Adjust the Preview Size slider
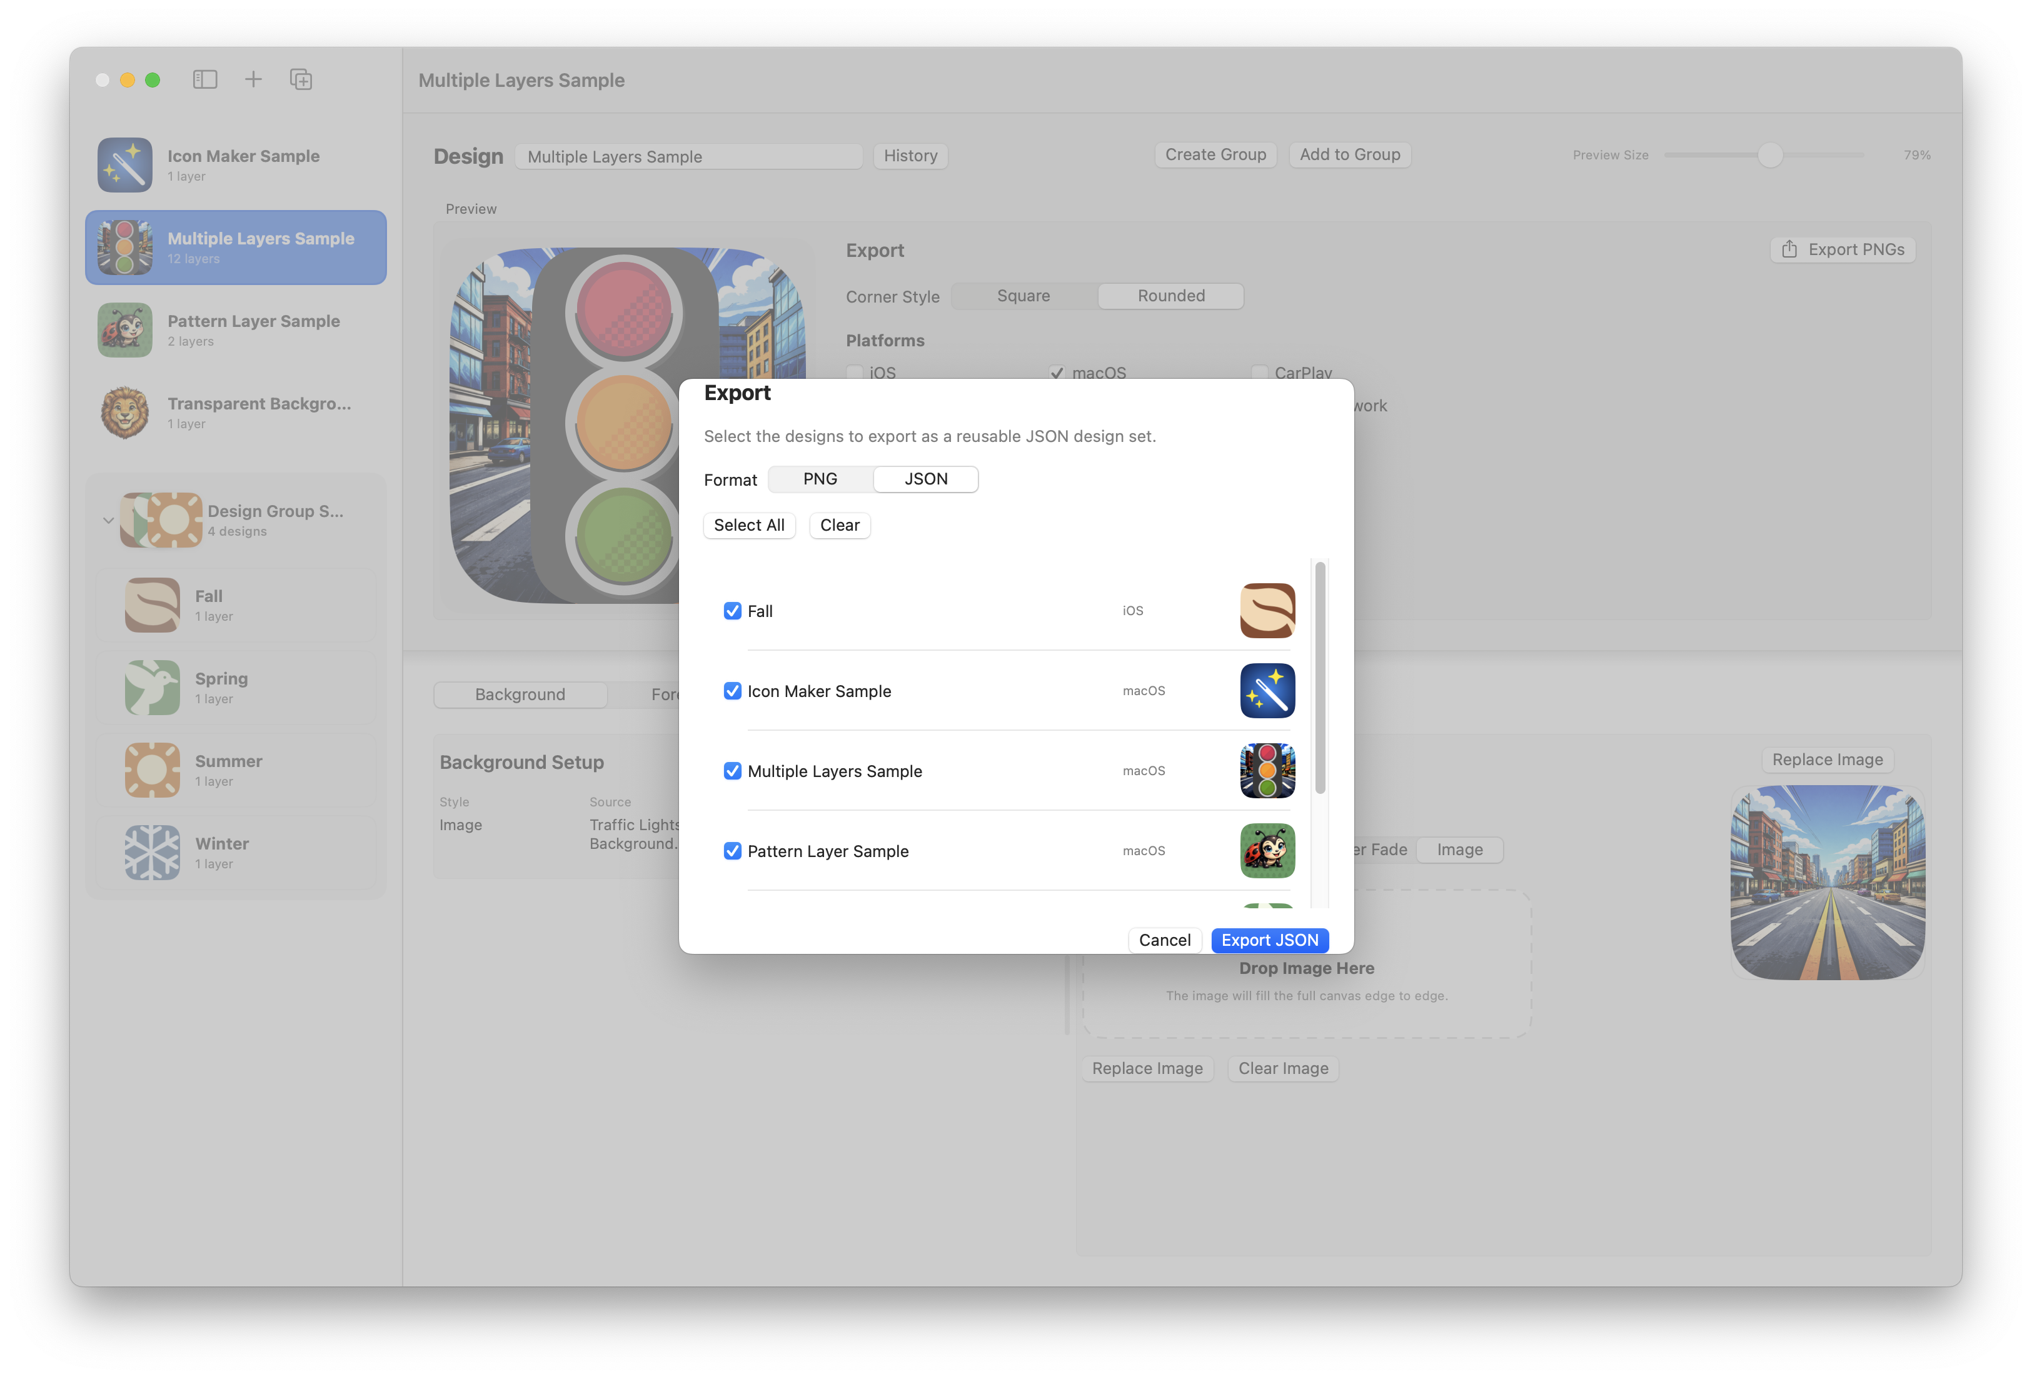 (x=1769, y=155)
